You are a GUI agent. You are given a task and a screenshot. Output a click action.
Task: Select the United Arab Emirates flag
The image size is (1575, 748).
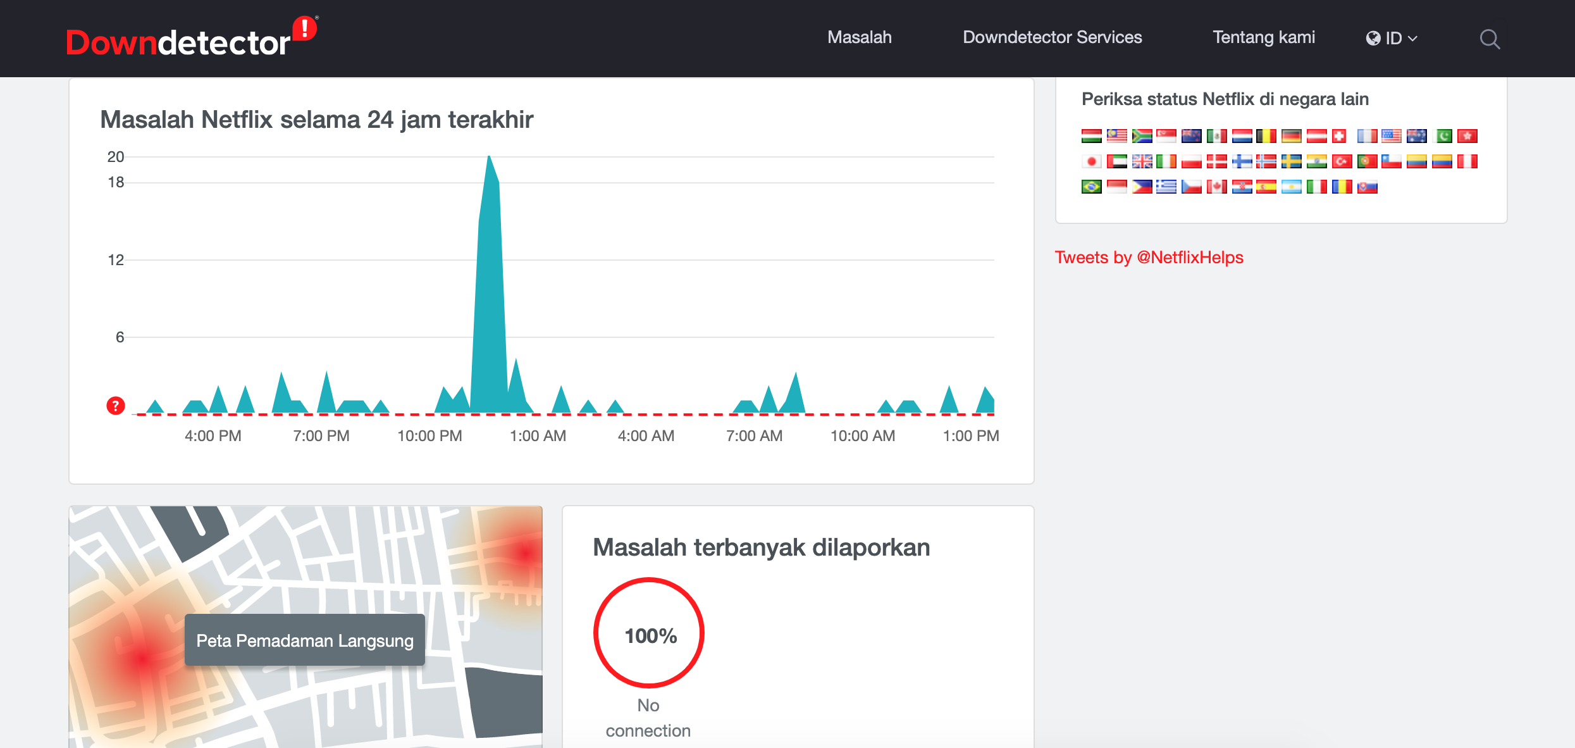point(1117,161)
